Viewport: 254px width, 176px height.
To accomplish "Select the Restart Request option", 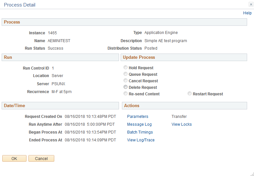I will click(x=190, y=93).
